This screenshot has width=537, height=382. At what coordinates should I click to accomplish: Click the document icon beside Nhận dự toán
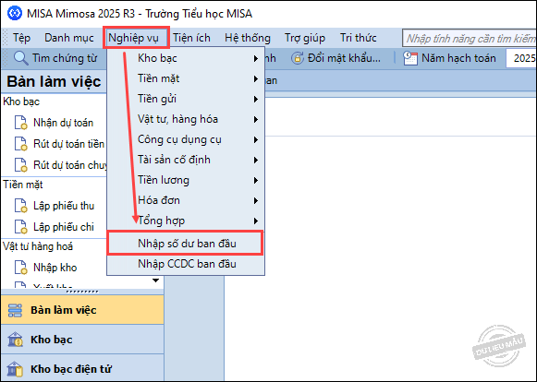[20, 123]
